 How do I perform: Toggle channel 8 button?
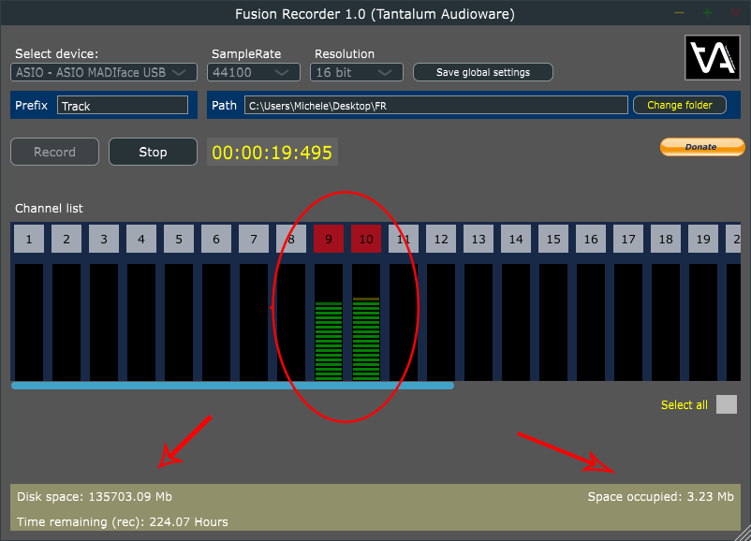290,239
